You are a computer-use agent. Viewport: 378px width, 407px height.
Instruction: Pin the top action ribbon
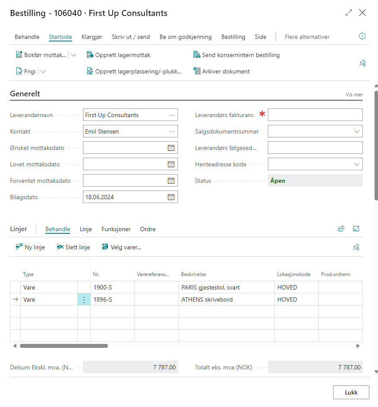click(362, 63)
